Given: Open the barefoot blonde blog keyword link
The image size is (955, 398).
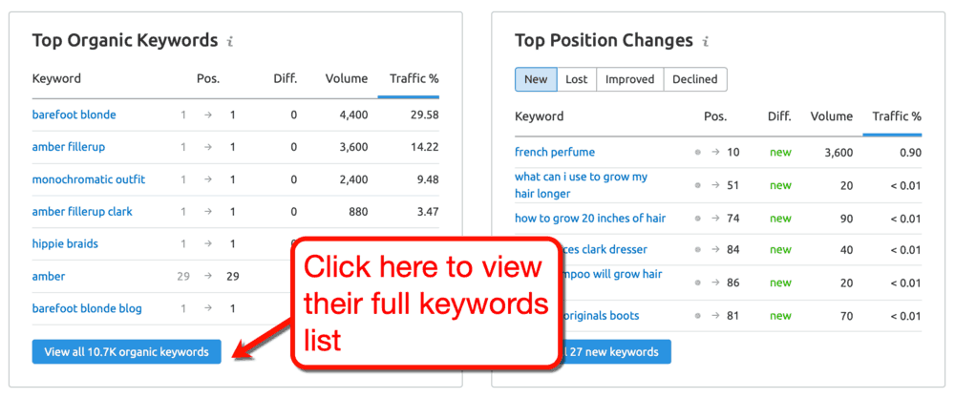Looking at the screenshot, I should 87,308.
